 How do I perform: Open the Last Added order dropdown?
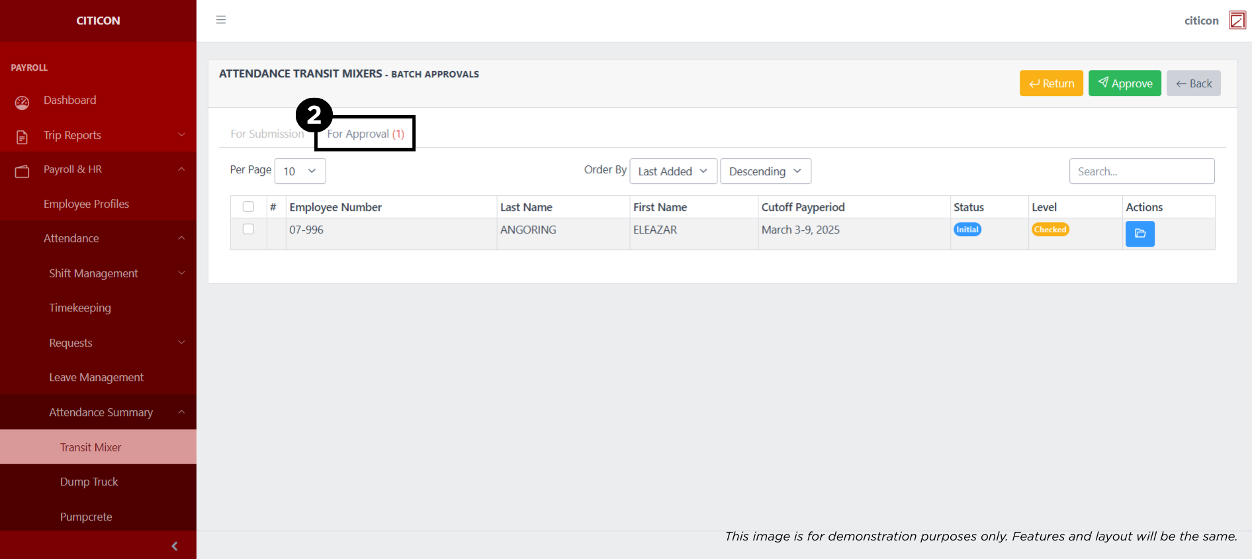[673, 171]
